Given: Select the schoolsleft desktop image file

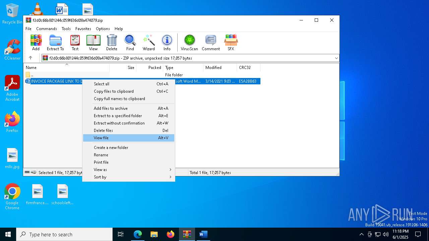Looking at the screenshot, I should click(62, 194).
